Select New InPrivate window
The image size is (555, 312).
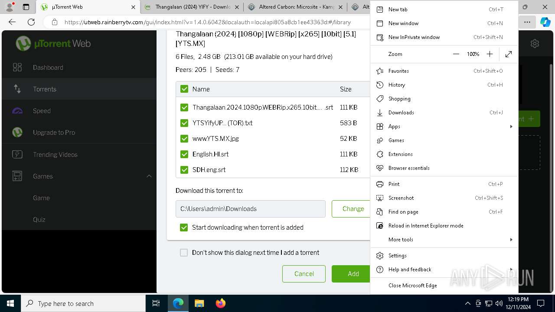point(444,37)
